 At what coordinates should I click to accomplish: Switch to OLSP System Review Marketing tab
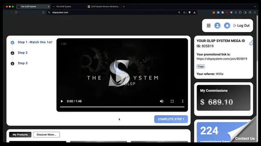click(103, 6)
